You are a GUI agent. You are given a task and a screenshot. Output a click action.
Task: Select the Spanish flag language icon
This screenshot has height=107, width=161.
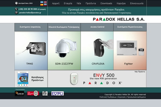coord(42,5)
